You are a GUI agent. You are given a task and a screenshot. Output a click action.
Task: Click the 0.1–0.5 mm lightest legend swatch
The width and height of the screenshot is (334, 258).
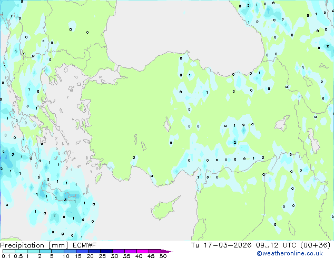[9, 251]
